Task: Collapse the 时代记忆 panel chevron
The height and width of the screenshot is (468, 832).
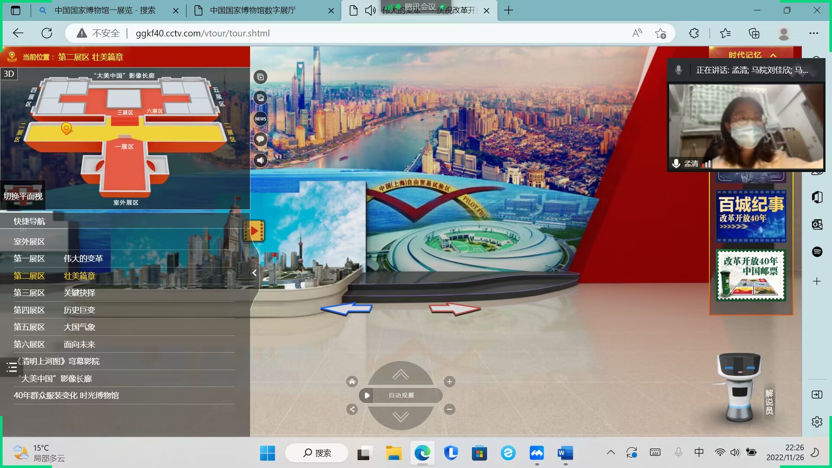Action: coord(773,55)
